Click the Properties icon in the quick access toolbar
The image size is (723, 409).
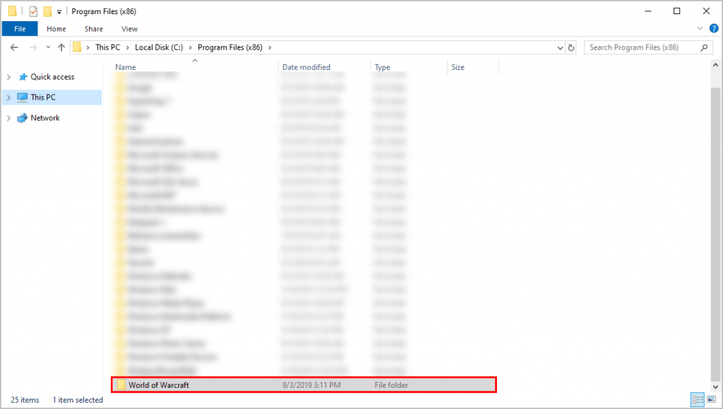(x=33, y=11)
